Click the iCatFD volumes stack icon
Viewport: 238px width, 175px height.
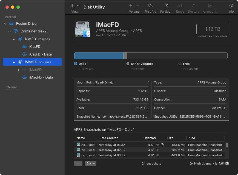(20, 39)
